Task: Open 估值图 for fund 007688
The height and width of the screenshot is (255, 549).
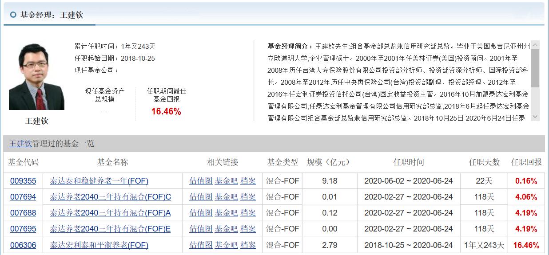Action: 201,213
